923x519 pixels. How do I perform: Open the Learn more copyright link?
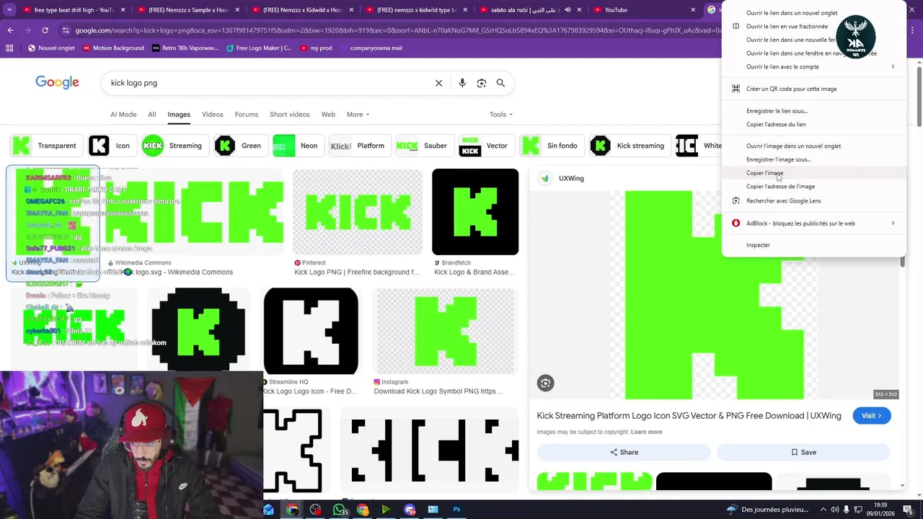[646, 432]
